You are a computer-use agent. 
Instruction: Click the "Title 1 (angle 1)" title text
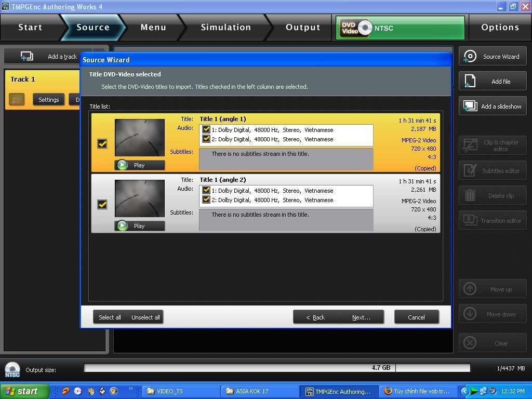click(x=222, y=119)
